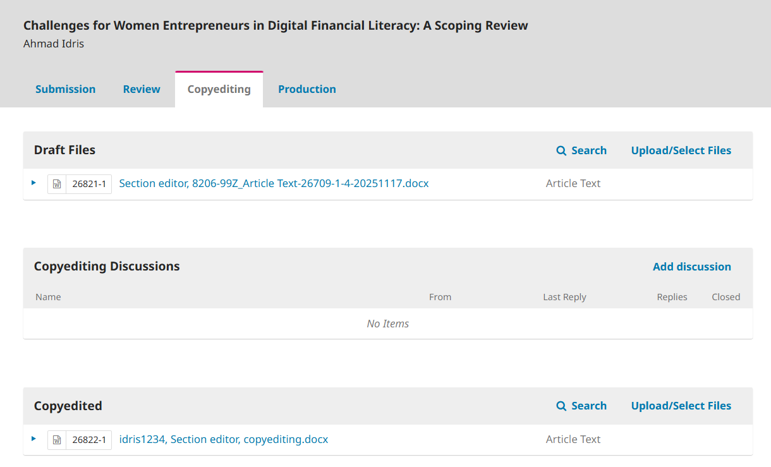This screenshot has height=467, width=771.
Task: Click the 26822-1 file ID label
Action: (88, 440)
